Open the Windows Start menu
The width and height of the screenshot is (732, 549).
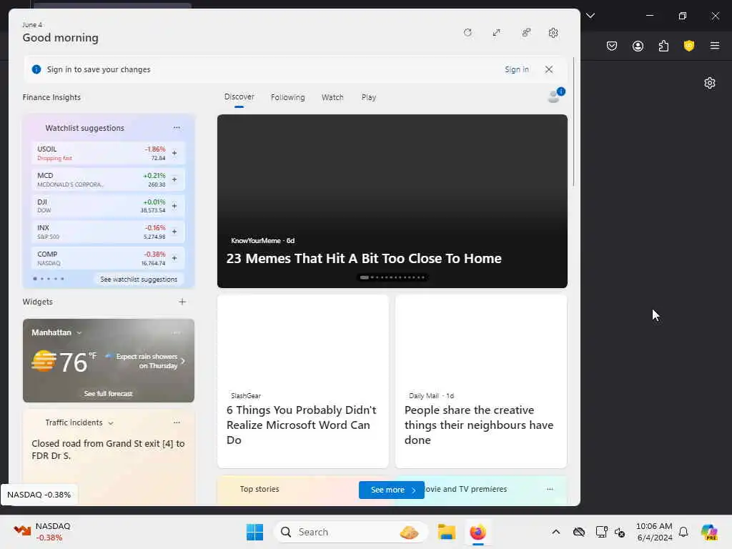coord(254,532)
